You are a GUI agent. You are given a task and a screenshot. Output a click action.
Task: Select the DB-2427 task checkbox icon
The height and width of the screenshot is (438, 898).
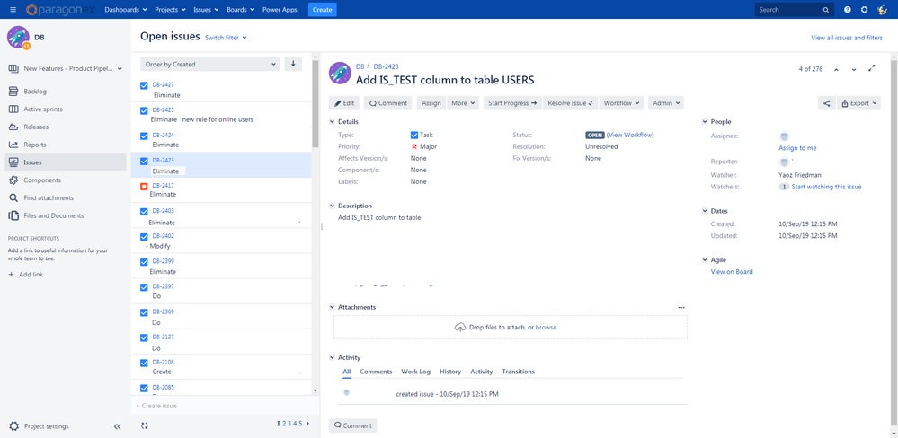click(145, 85)
